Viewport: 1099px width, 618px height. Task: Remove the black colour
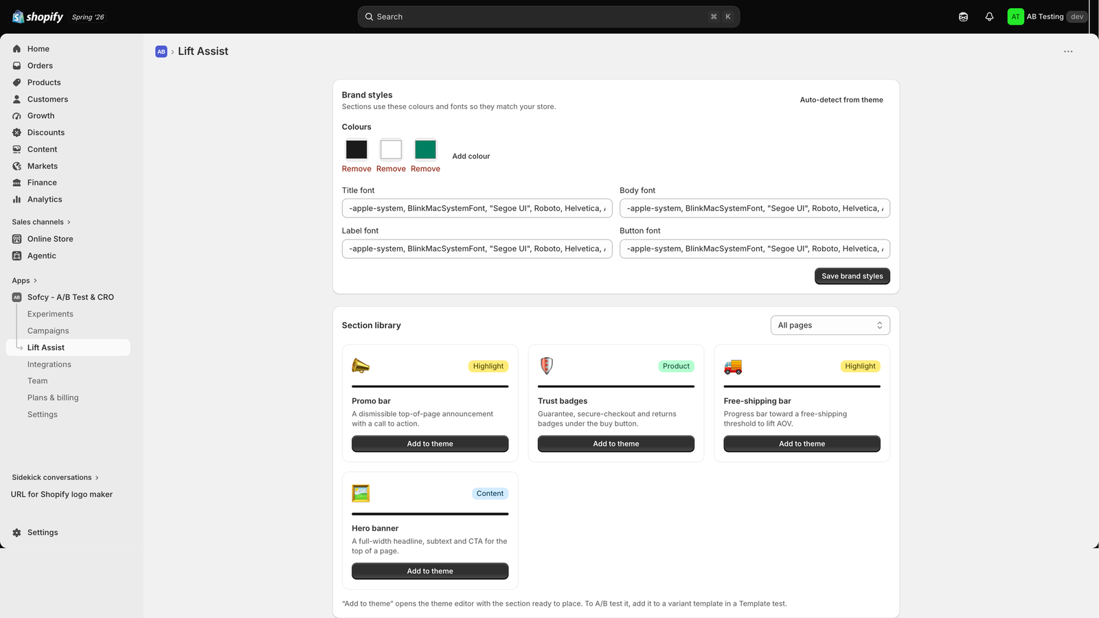[356, 169]
